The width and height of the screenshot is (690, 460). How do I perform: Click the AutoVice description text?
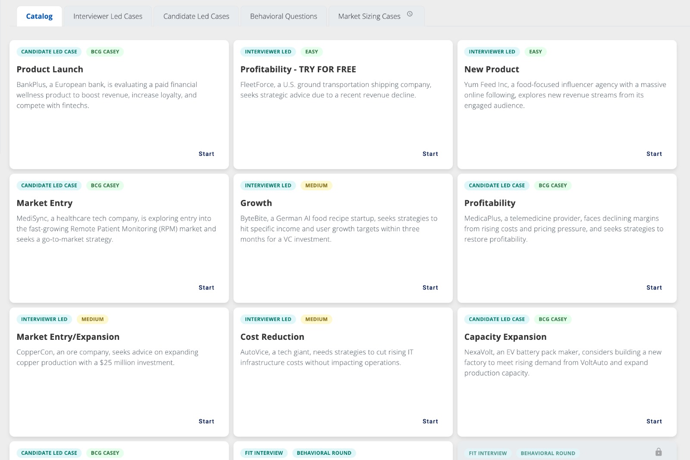(x=327, y=357)
